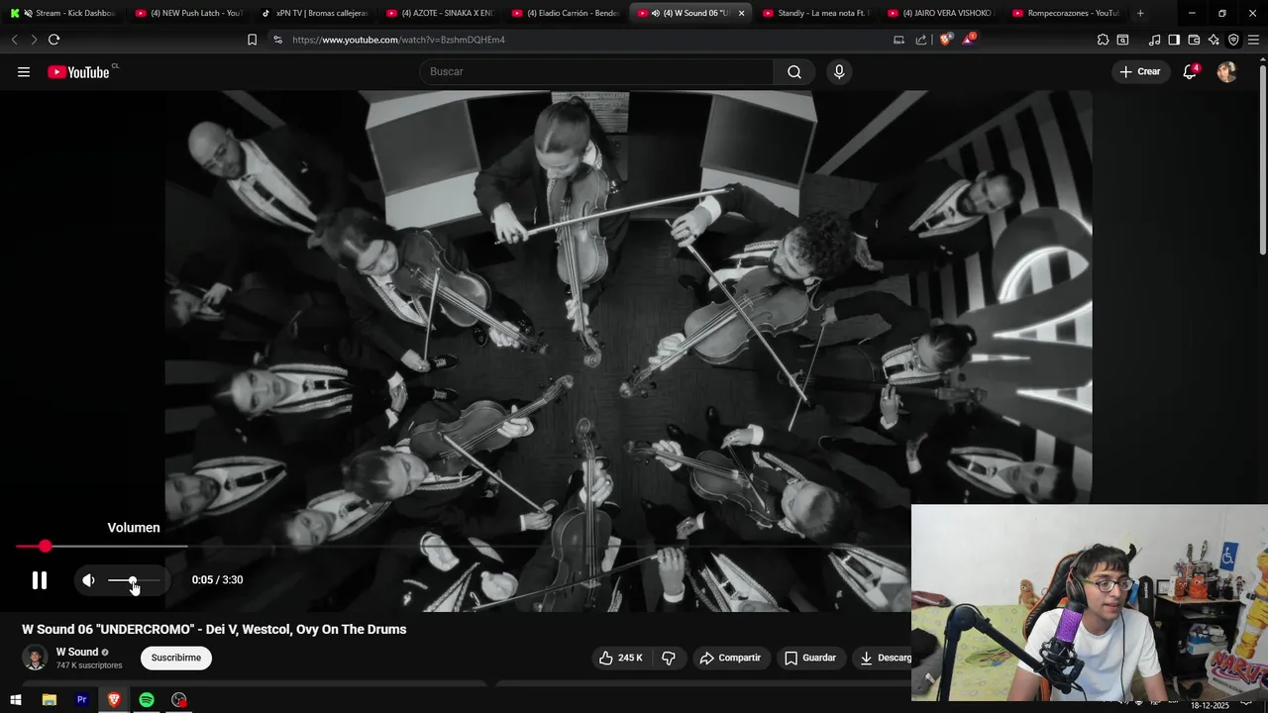Mute tab via speaker icon on W Sound tab
1268x713 pixels.
656,13
